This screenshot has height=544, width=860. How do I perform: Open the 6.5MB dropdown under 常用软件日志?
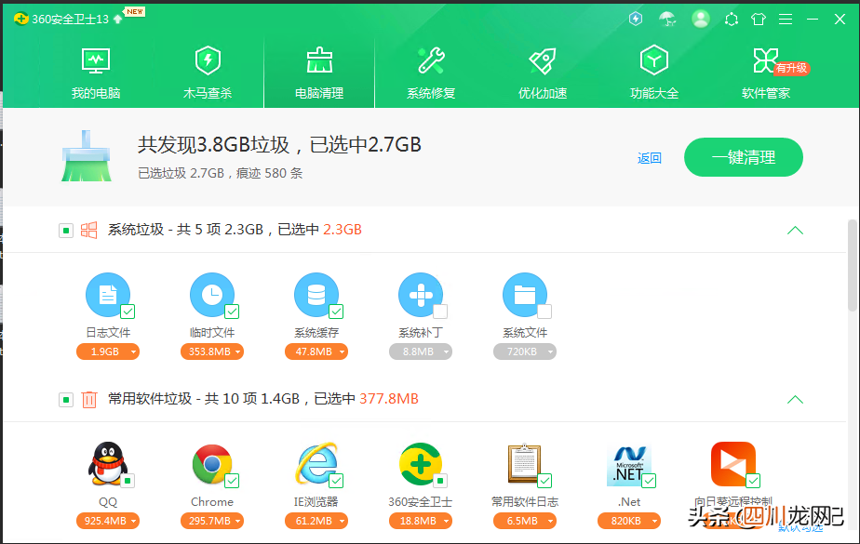tap(525, 521)
